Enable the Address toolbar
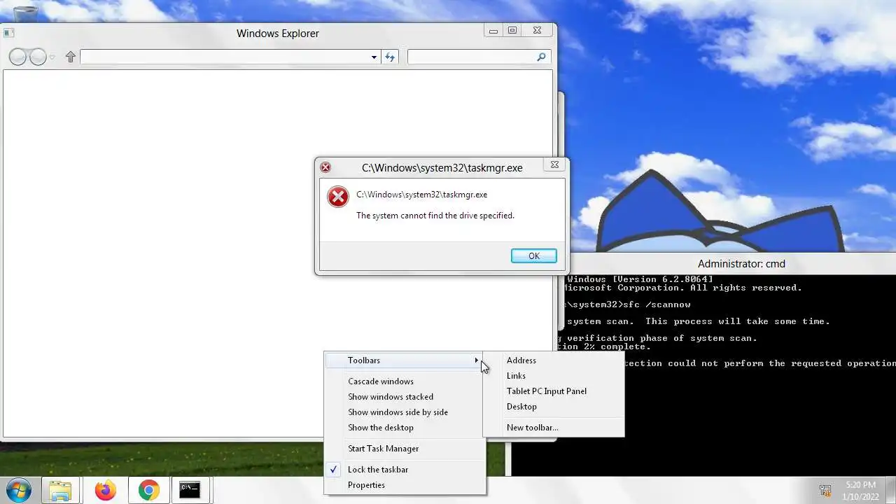Viewport: 896px width, 504px height. [x=521, y=360]
